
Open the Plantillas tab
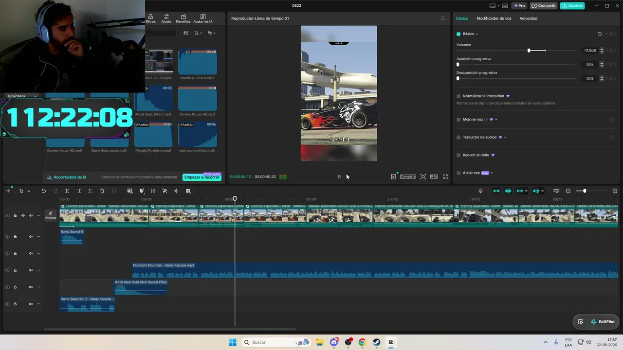coord(183,18)
